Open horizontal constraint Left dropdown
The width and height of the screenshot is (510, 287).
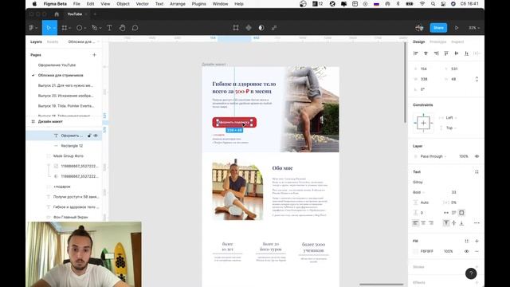(x=451, y=117)
